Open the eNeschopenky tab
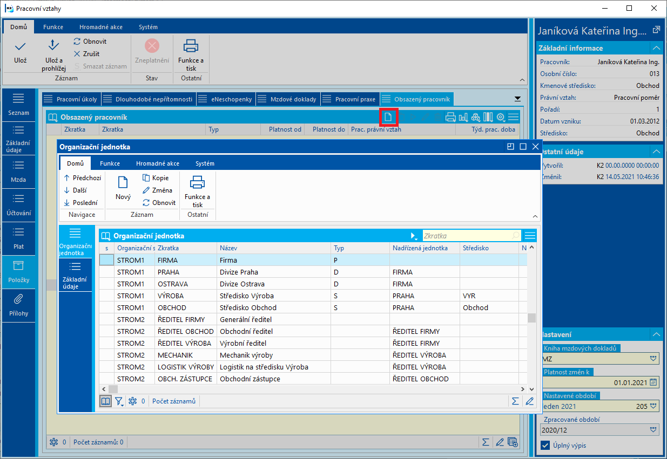The height and width of the screenshot is (459, 667). [225, 99]
